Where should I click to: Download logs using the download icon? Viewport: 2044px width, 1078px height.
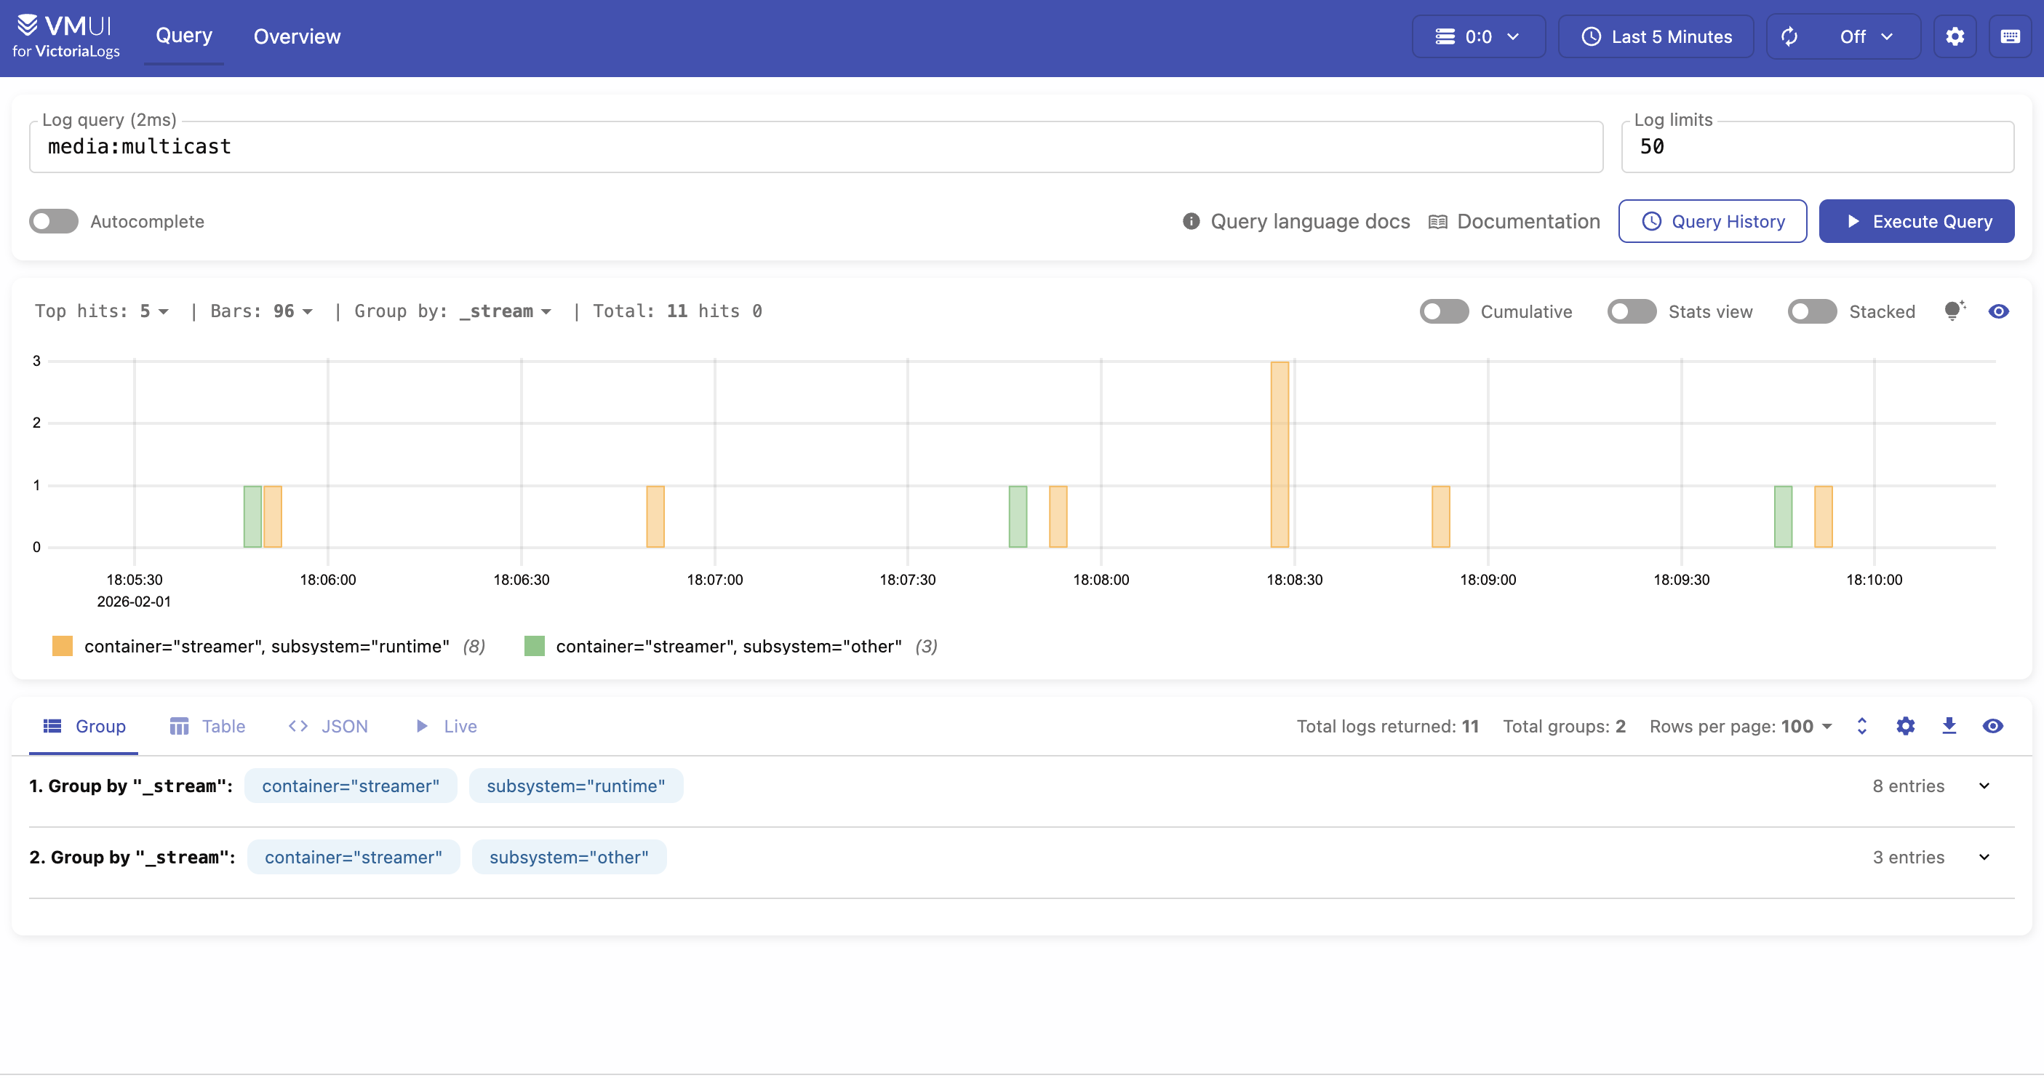[x=1949, y=726]
